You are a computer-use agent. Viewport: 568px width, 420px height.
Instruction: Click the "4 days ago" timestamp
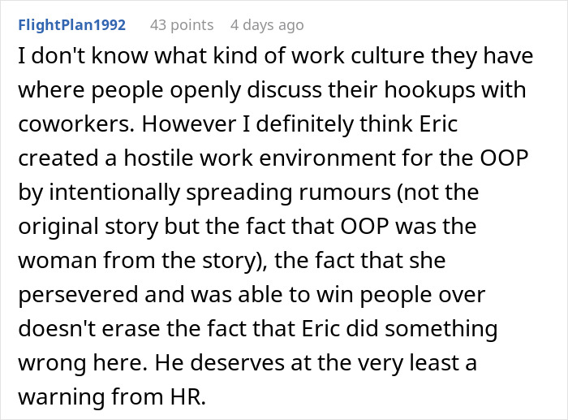[266, 25]
